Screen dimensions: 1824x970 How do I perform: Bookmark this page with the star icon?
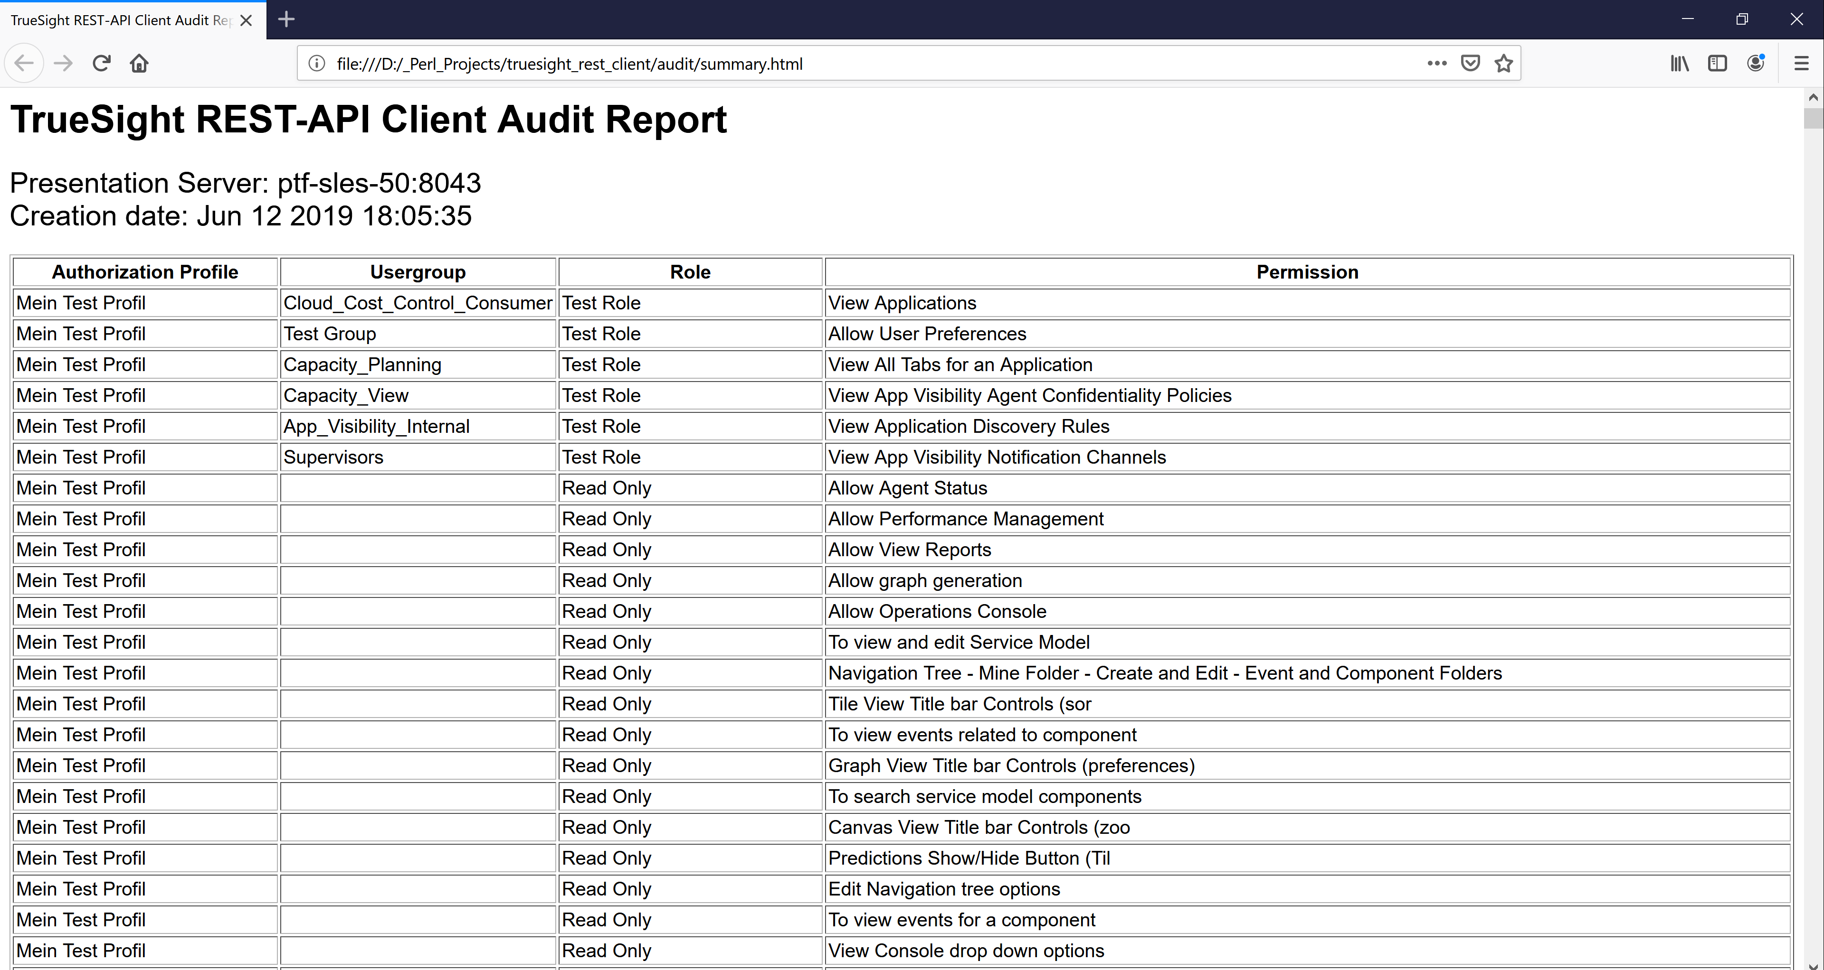point(1504,64)
